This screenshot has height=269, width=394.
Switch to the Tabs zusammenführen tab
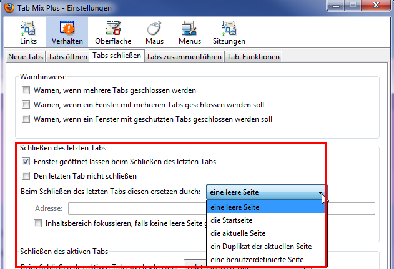click(x=184, y=57)
